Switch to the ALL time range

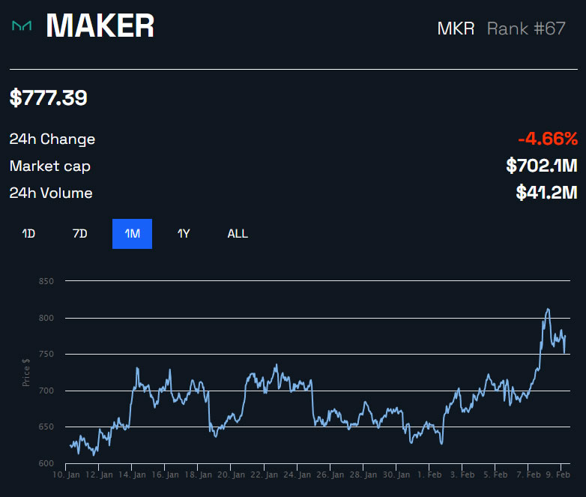pos(238,234)
